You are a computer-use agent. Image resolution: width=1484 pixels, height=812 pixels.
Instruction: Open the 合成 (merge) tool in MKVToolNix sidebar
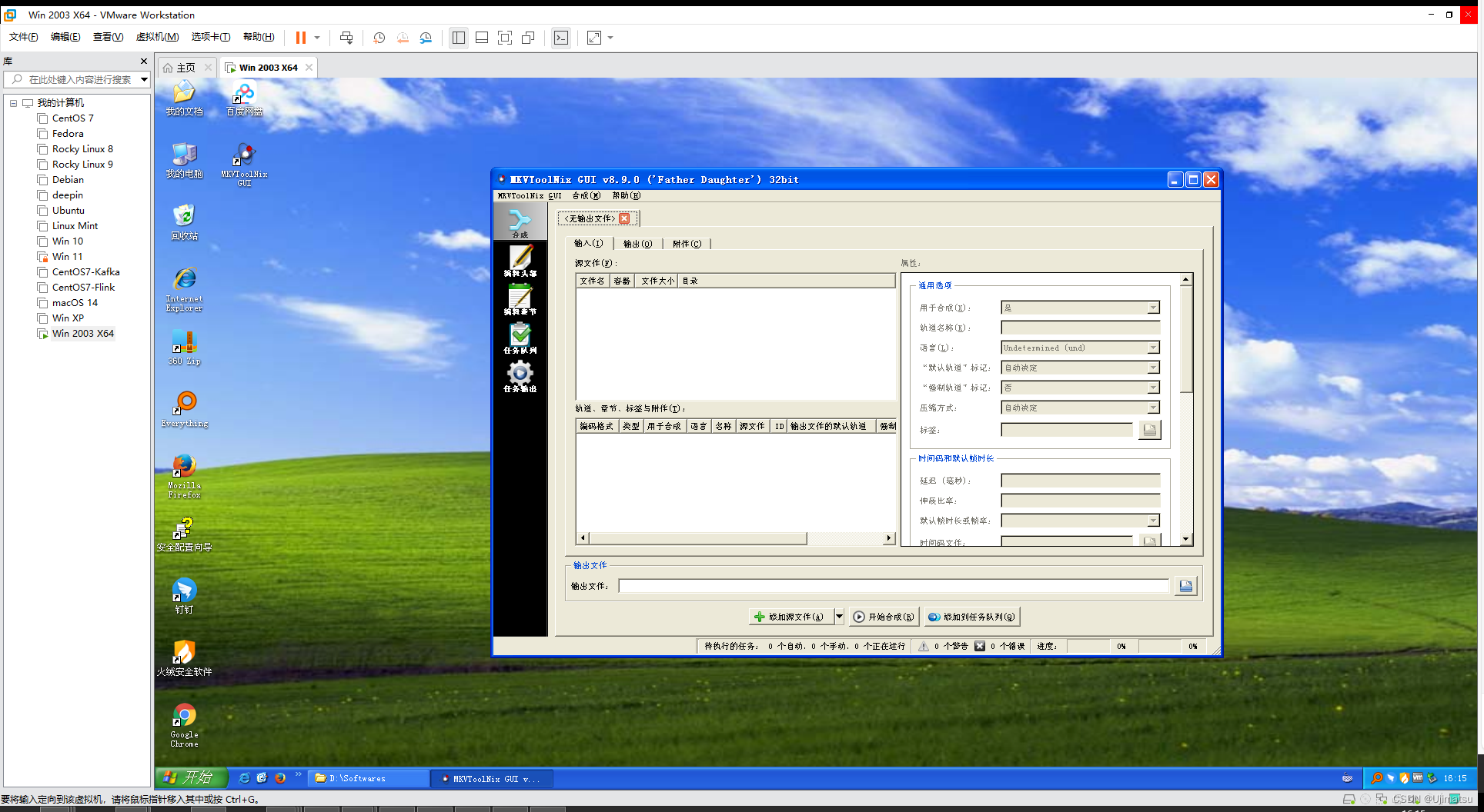coord(520,223)
